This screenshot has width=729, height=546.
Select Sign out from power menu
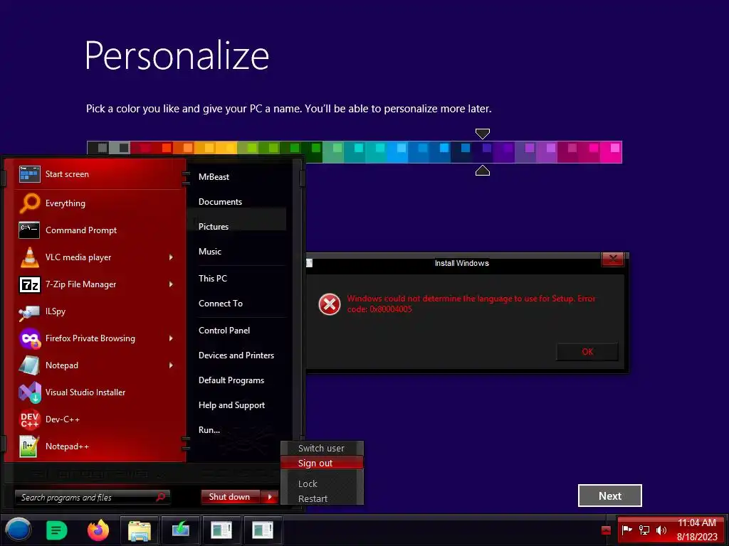click(x=322, y=463)
